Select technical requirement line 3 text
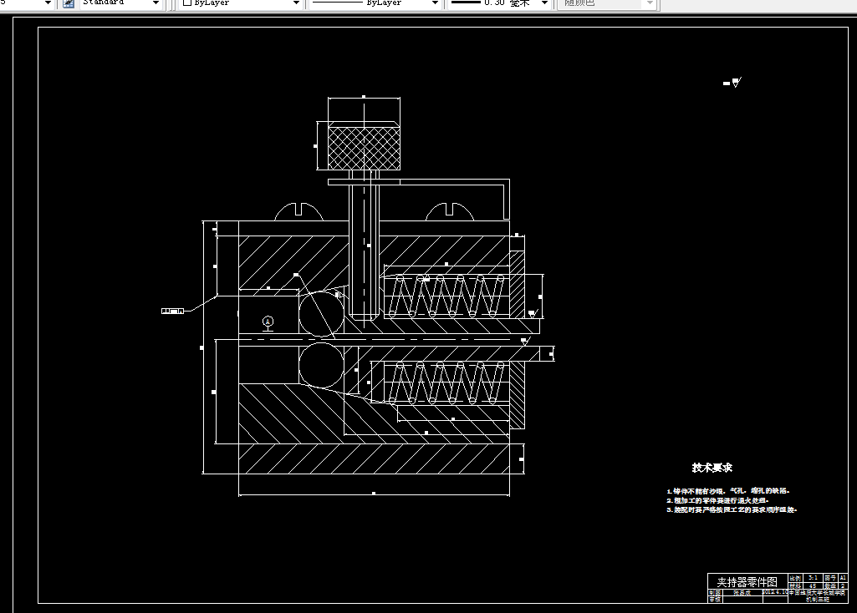857x613 pixels. [732, 509]
